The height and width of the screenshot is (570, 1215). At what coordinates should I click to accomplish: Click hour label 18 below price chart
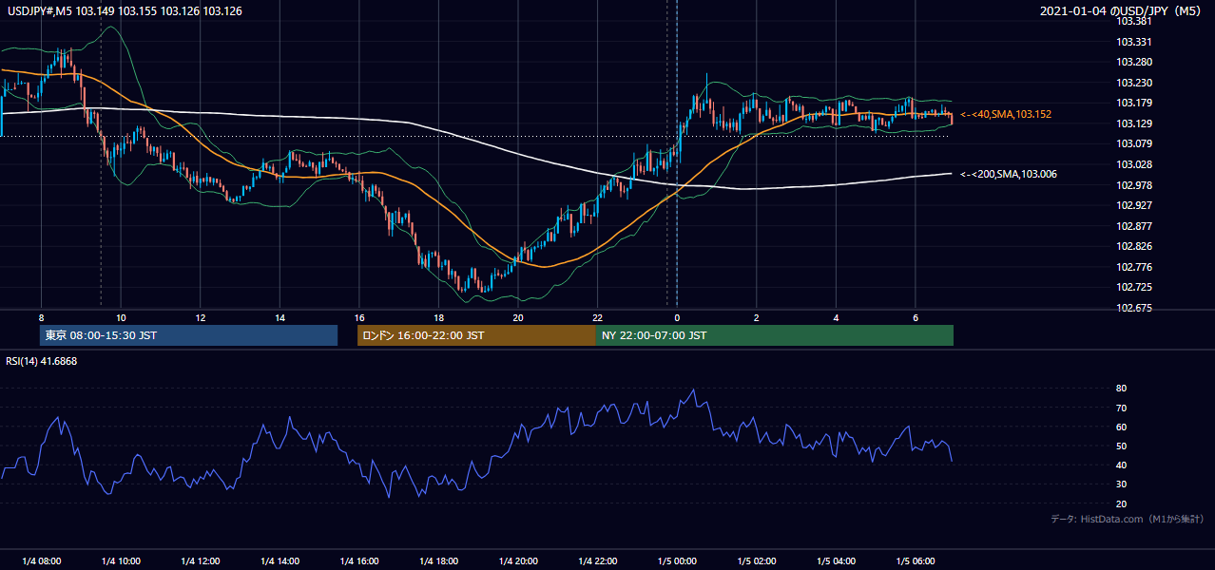[438, 317]
